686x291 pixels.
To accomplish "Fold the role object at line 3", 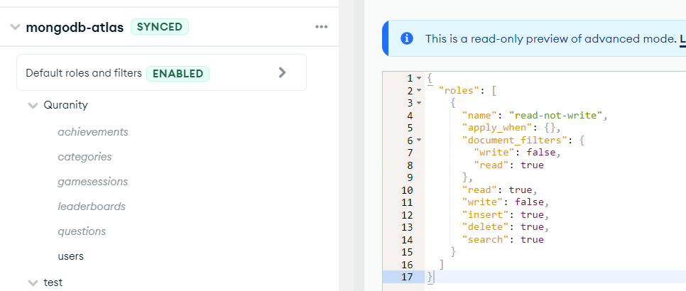I will pyautogui.click(x=419, y=103).
